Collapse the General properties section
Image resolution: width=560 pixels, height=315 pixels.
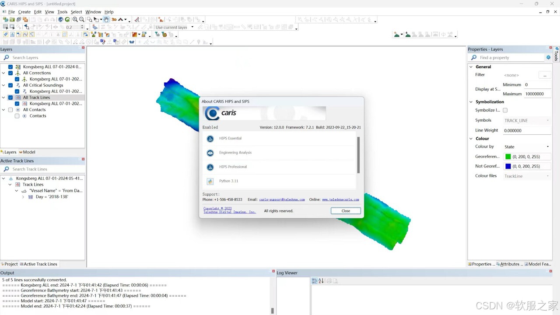tap(471, 67)
